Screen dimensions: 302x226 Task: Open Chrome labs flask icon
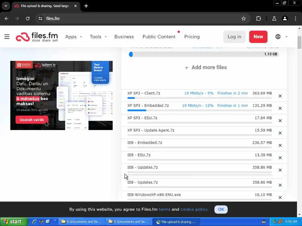(x=274, y=19)
